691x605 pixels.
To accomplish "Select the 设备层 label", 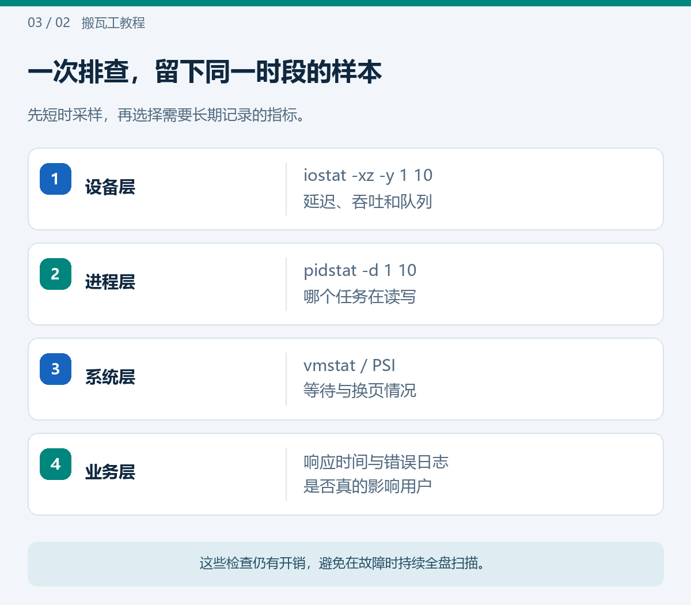I will pyautogui.click(x=110, y=187).
